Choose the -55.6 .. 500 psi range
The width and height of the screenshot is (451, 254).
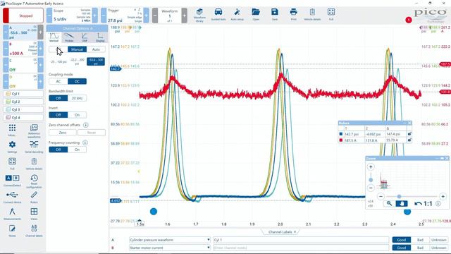click(x=96, y=61)
